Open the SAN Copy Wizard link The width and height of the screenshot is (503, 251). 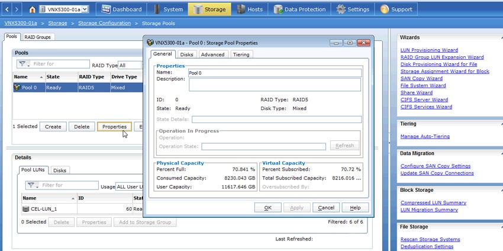coord(421,78)
